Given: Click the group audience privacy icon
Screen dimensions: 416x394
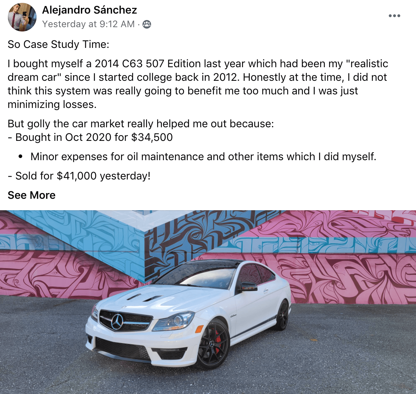Looking at the screenshot, I should point(146,24).
